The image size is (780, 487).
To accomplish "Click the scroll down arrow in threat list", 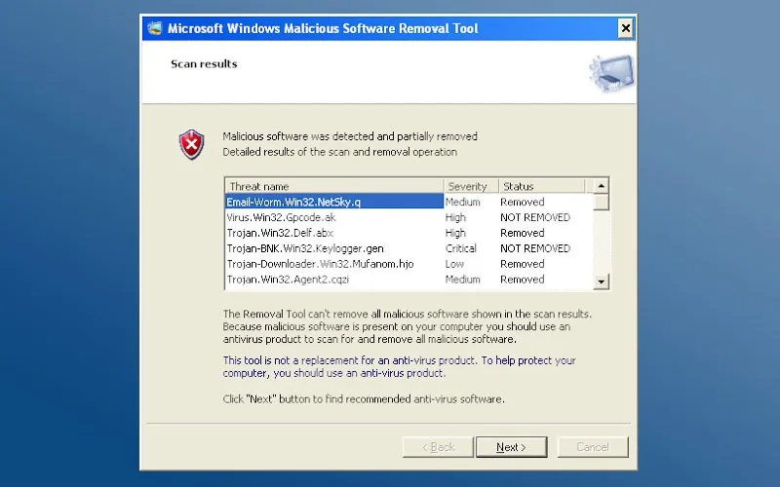I will click(601, 281).
